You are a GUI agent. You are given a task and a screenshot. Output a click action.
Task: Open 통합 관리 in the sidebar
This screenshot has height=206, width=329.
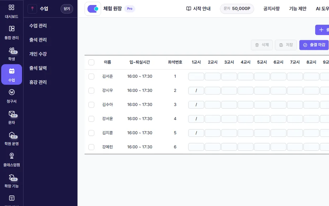pos(11,32)
